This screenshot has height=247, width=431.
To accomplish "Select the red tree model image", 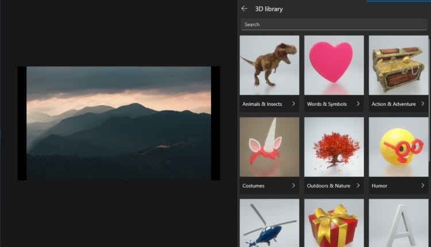I will (334, 146).
